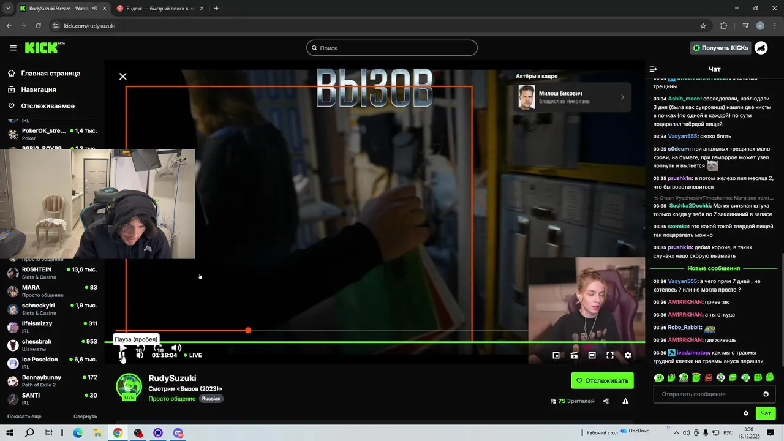This screenshot has width=784, height=441.
Task: Open Microsoft Edge from the taskbar
Action: [78, 433]
